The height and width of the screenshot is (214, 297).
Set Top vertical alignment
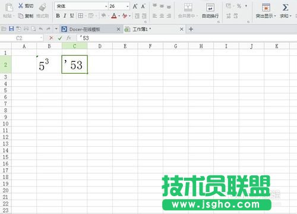point(154,6)
